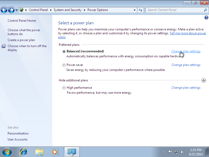
Task: Select the Balanced (recommended) radio button
Action: [64, 52]
